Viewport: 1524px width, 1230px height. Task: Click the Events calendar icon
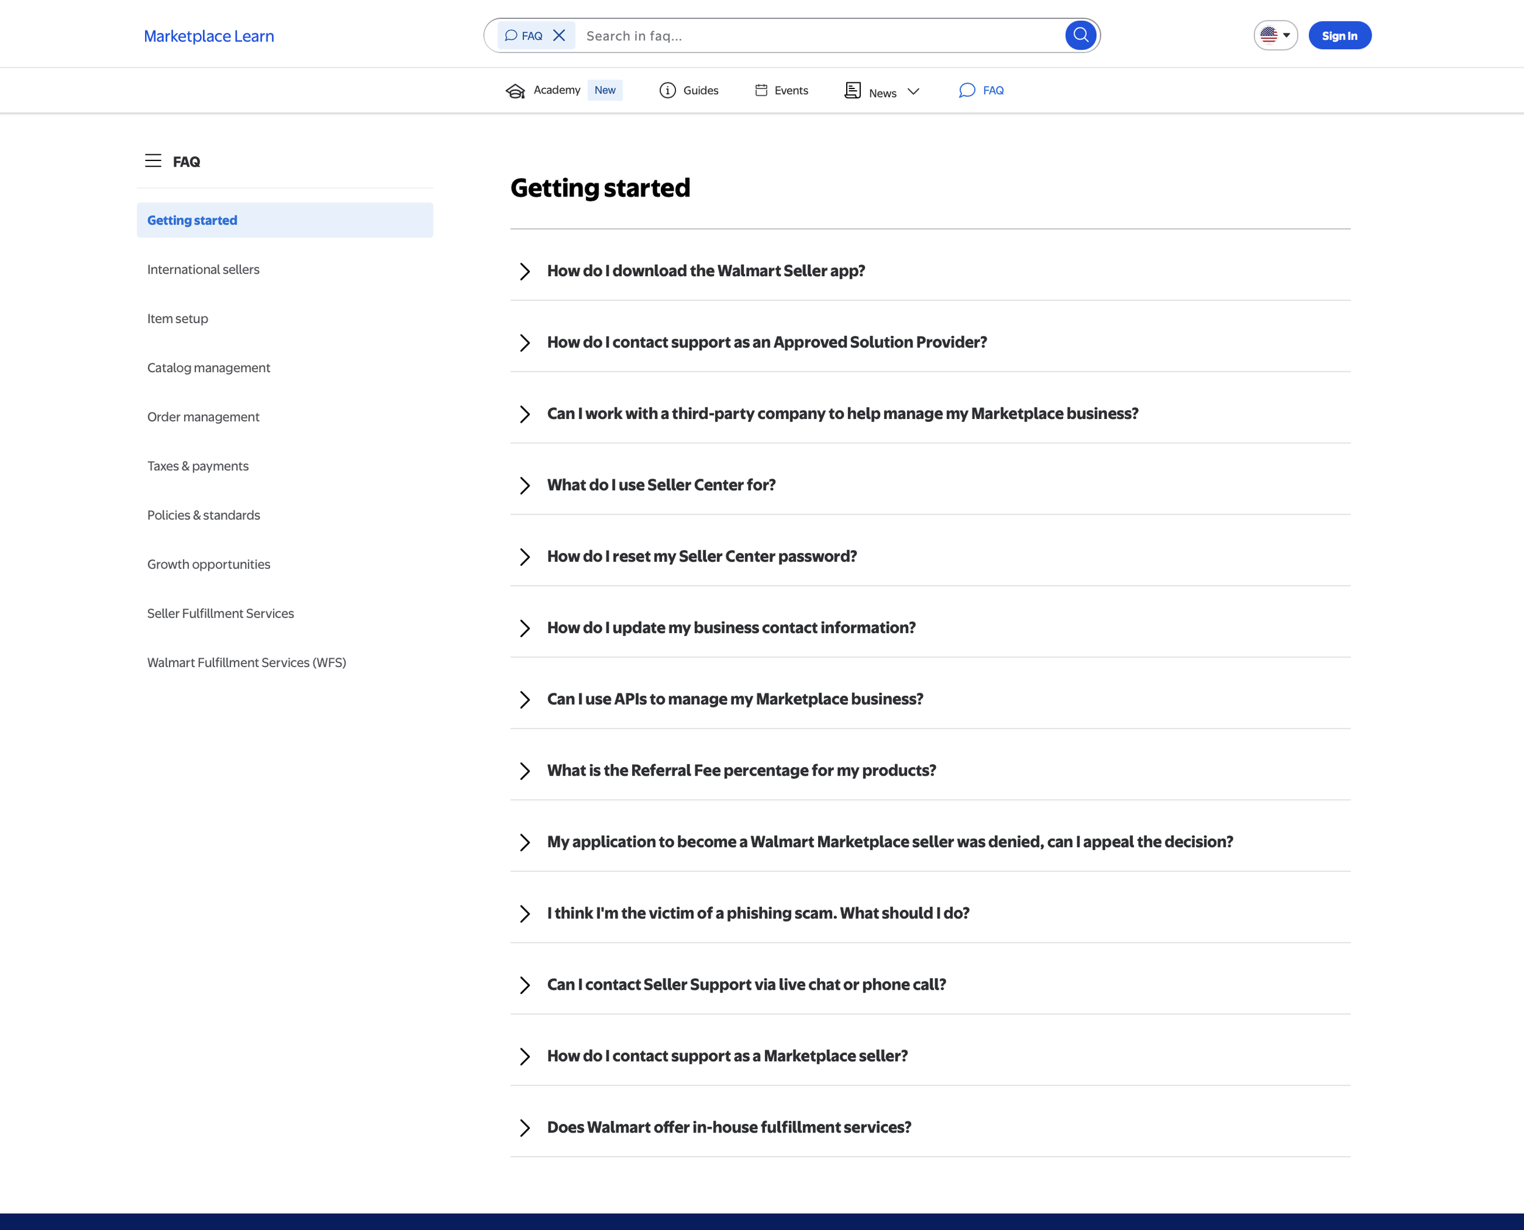(x=761, y=90)
